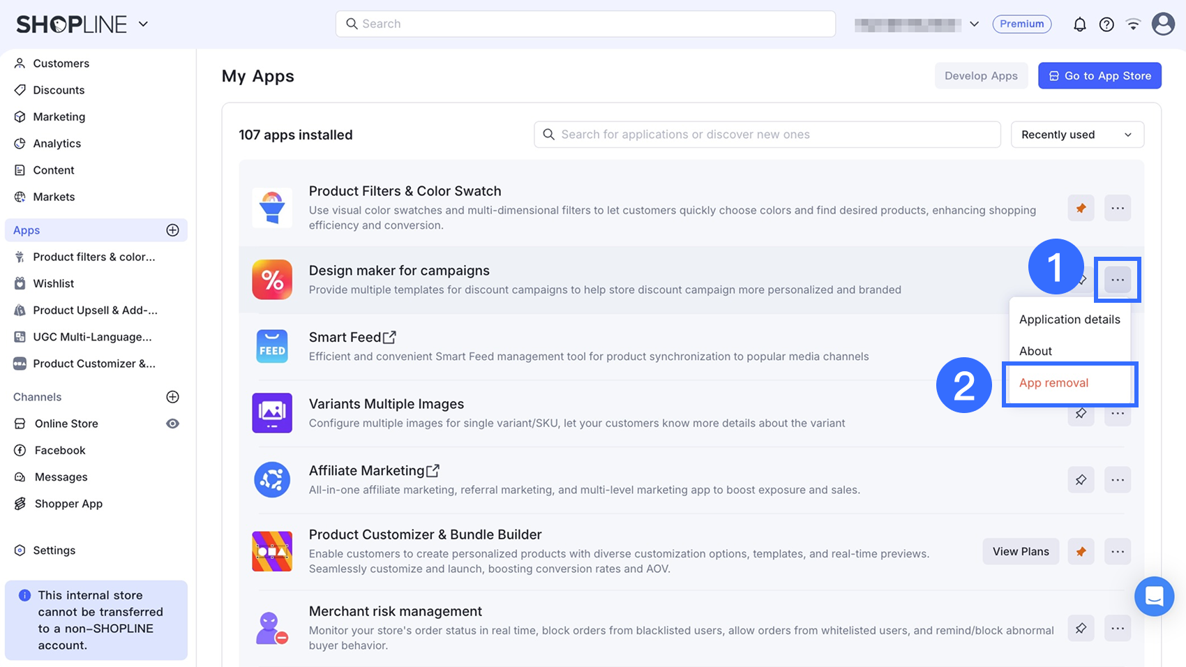Image resolution: width=1186 pixels, height=667 pixels.
Task: Click the Variants Multiple Images app title
Action: pos(386,404)
